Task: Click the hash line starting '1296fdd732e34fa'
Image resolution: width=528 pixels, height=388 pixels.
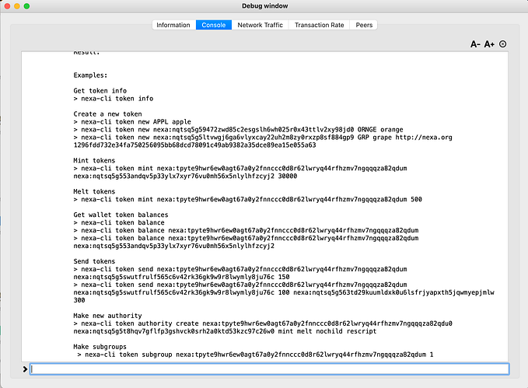Action: click(194, 145)
